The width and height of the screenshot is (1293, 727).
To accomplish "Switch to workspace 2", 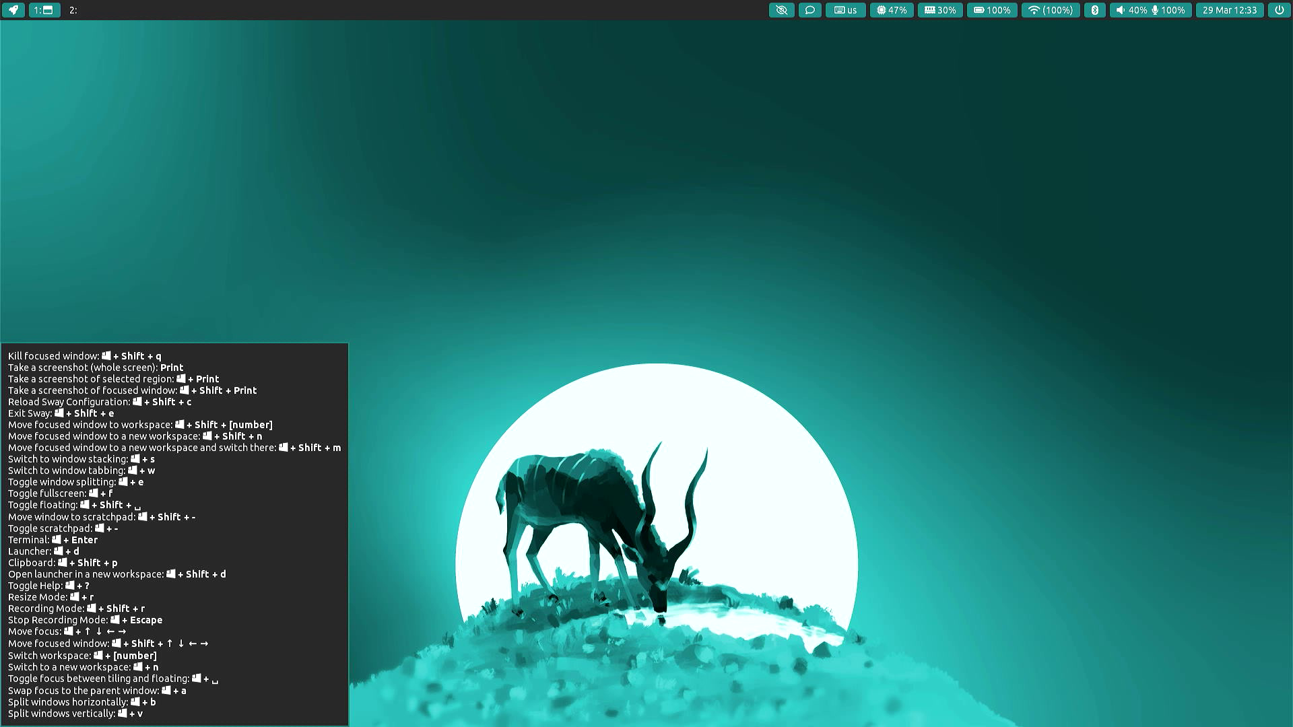I will [73, 10].
